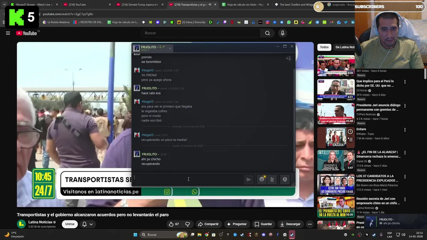
Task: Join the channel with Unirse
Action: [70, 224]
